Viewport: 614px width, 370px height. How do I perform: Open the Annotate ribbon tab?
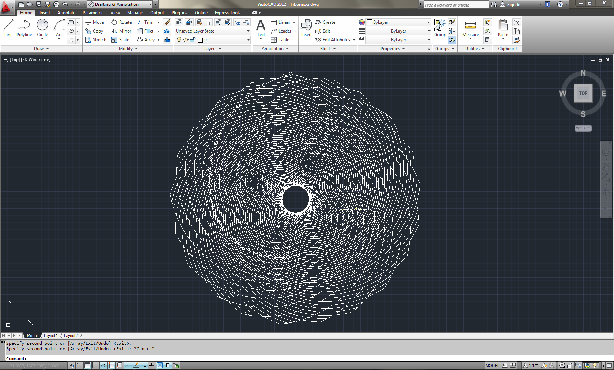[66, 13]
